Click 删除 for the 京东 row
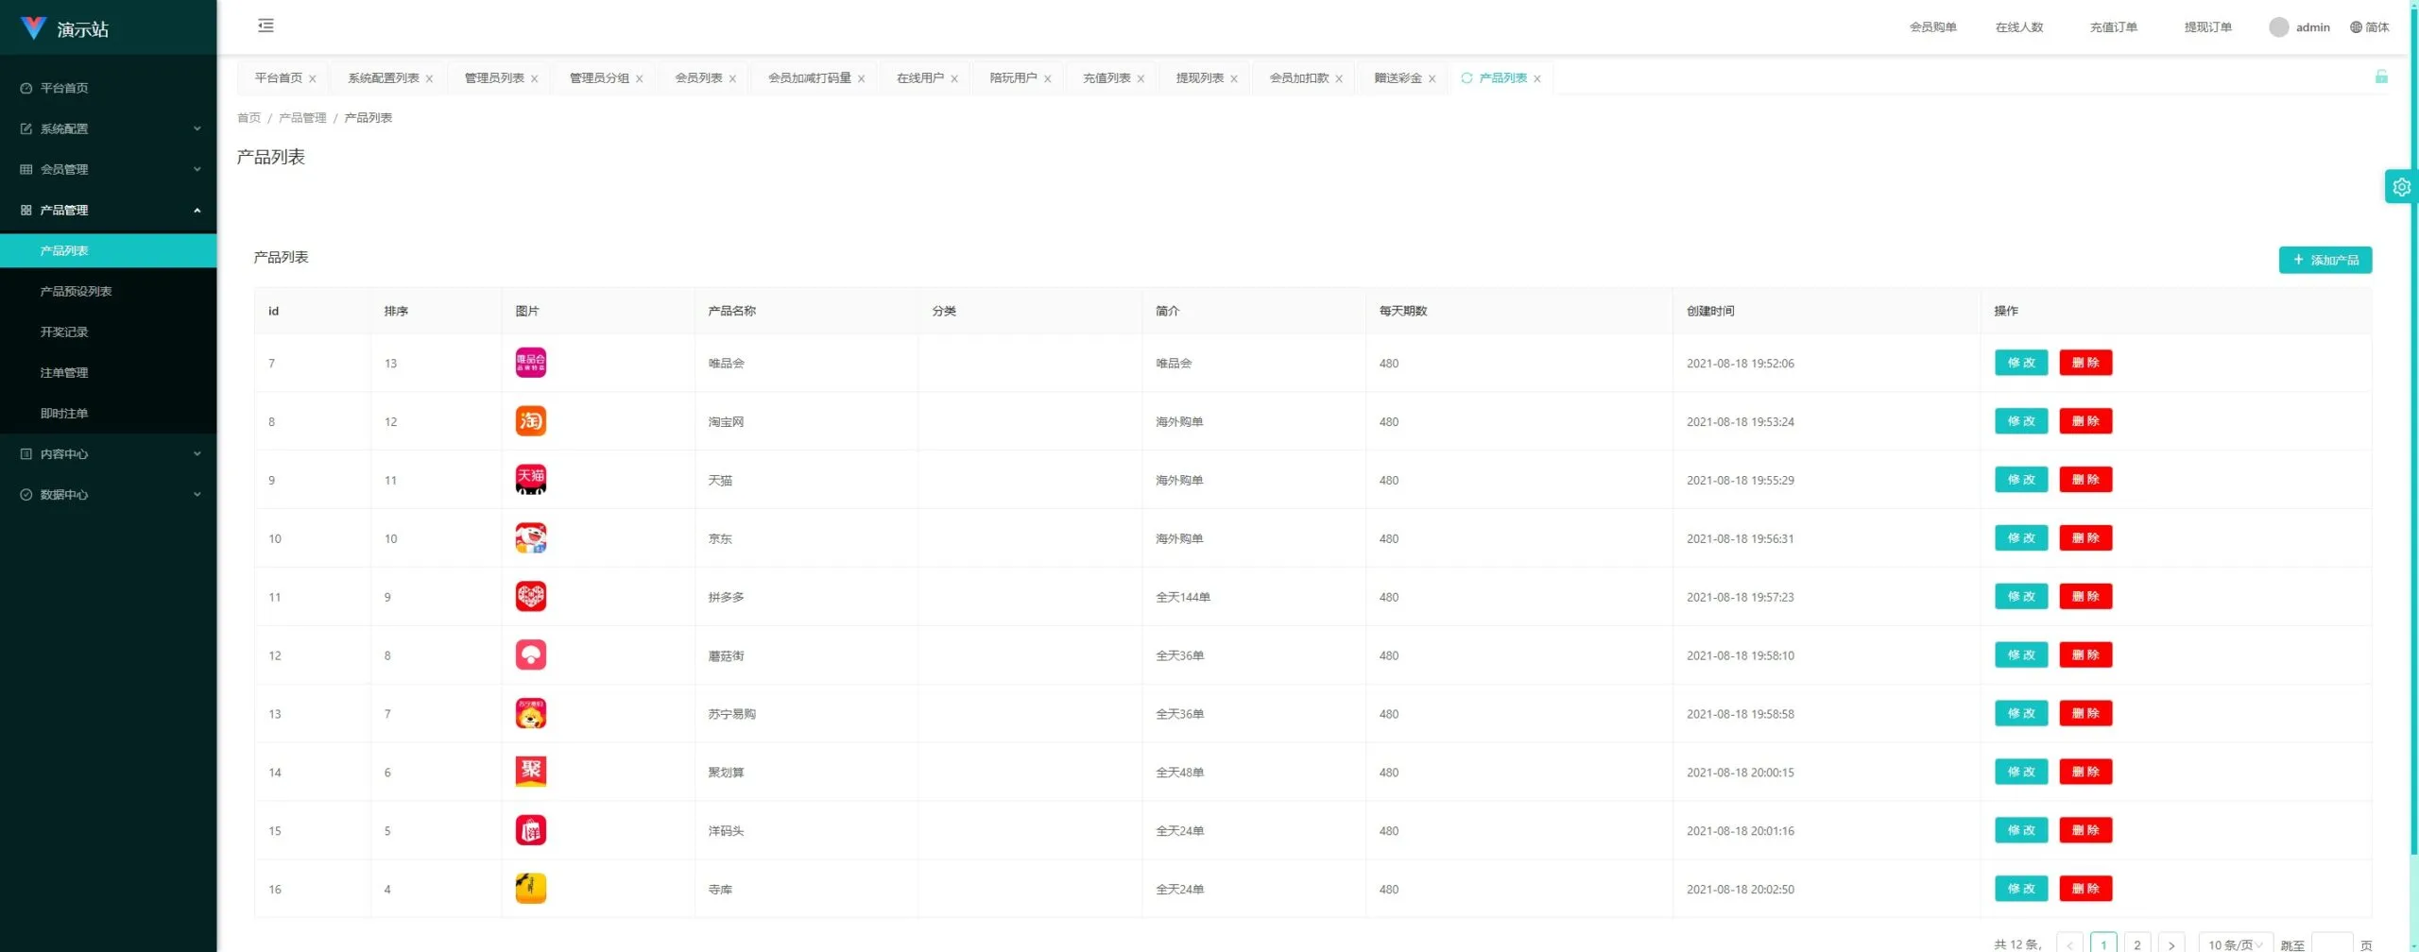2419x952 pixels. pos(2085,538)
